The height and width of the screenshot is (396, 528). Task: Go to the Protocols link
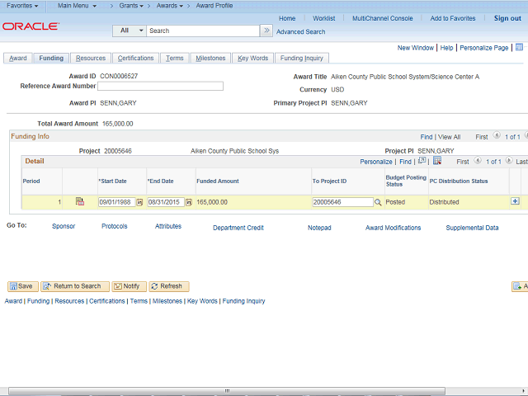click(115, 226)
